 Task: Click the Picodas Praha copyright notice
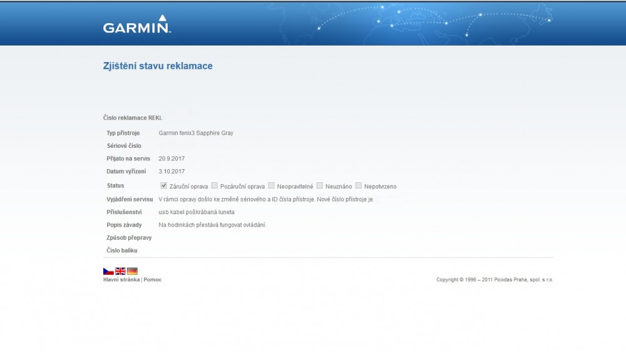click(495, 280)
